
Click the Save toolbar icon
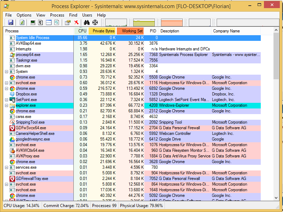11,23
